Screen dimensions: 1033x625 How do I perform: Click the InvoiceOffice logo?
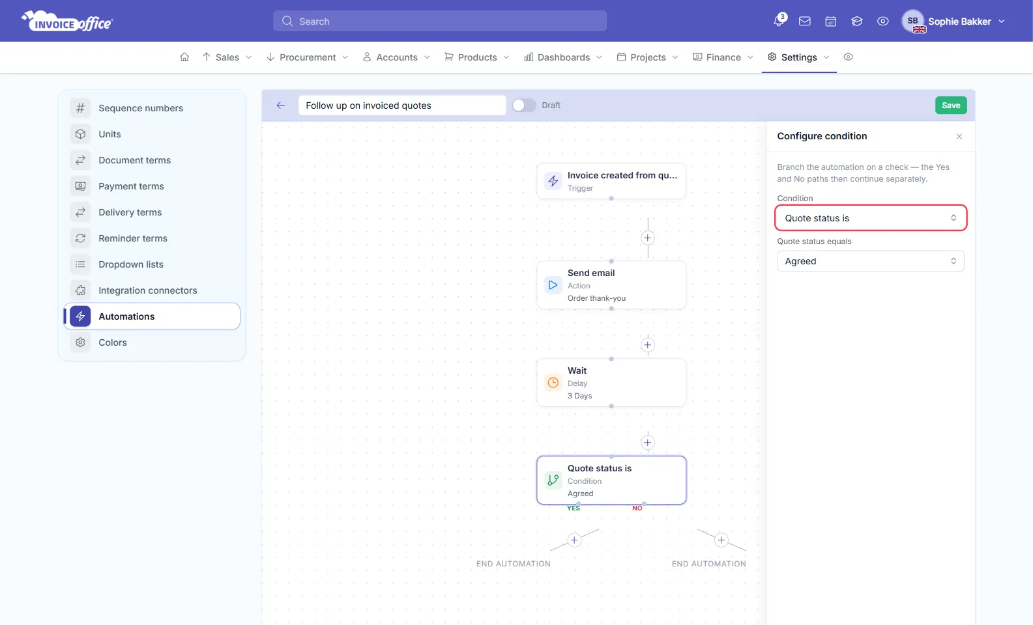[67, 21]
